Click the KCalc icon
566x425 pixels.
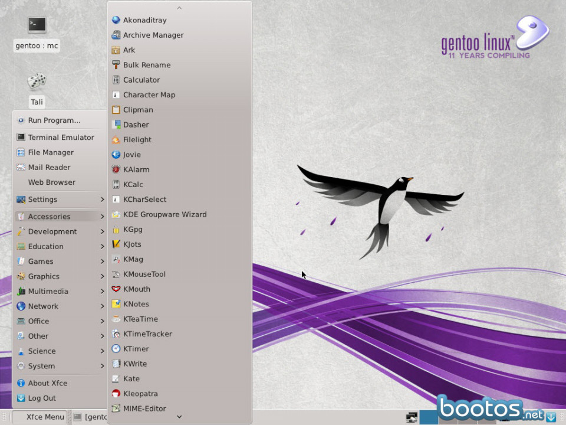pyautogui.click(x=116, y=184)
